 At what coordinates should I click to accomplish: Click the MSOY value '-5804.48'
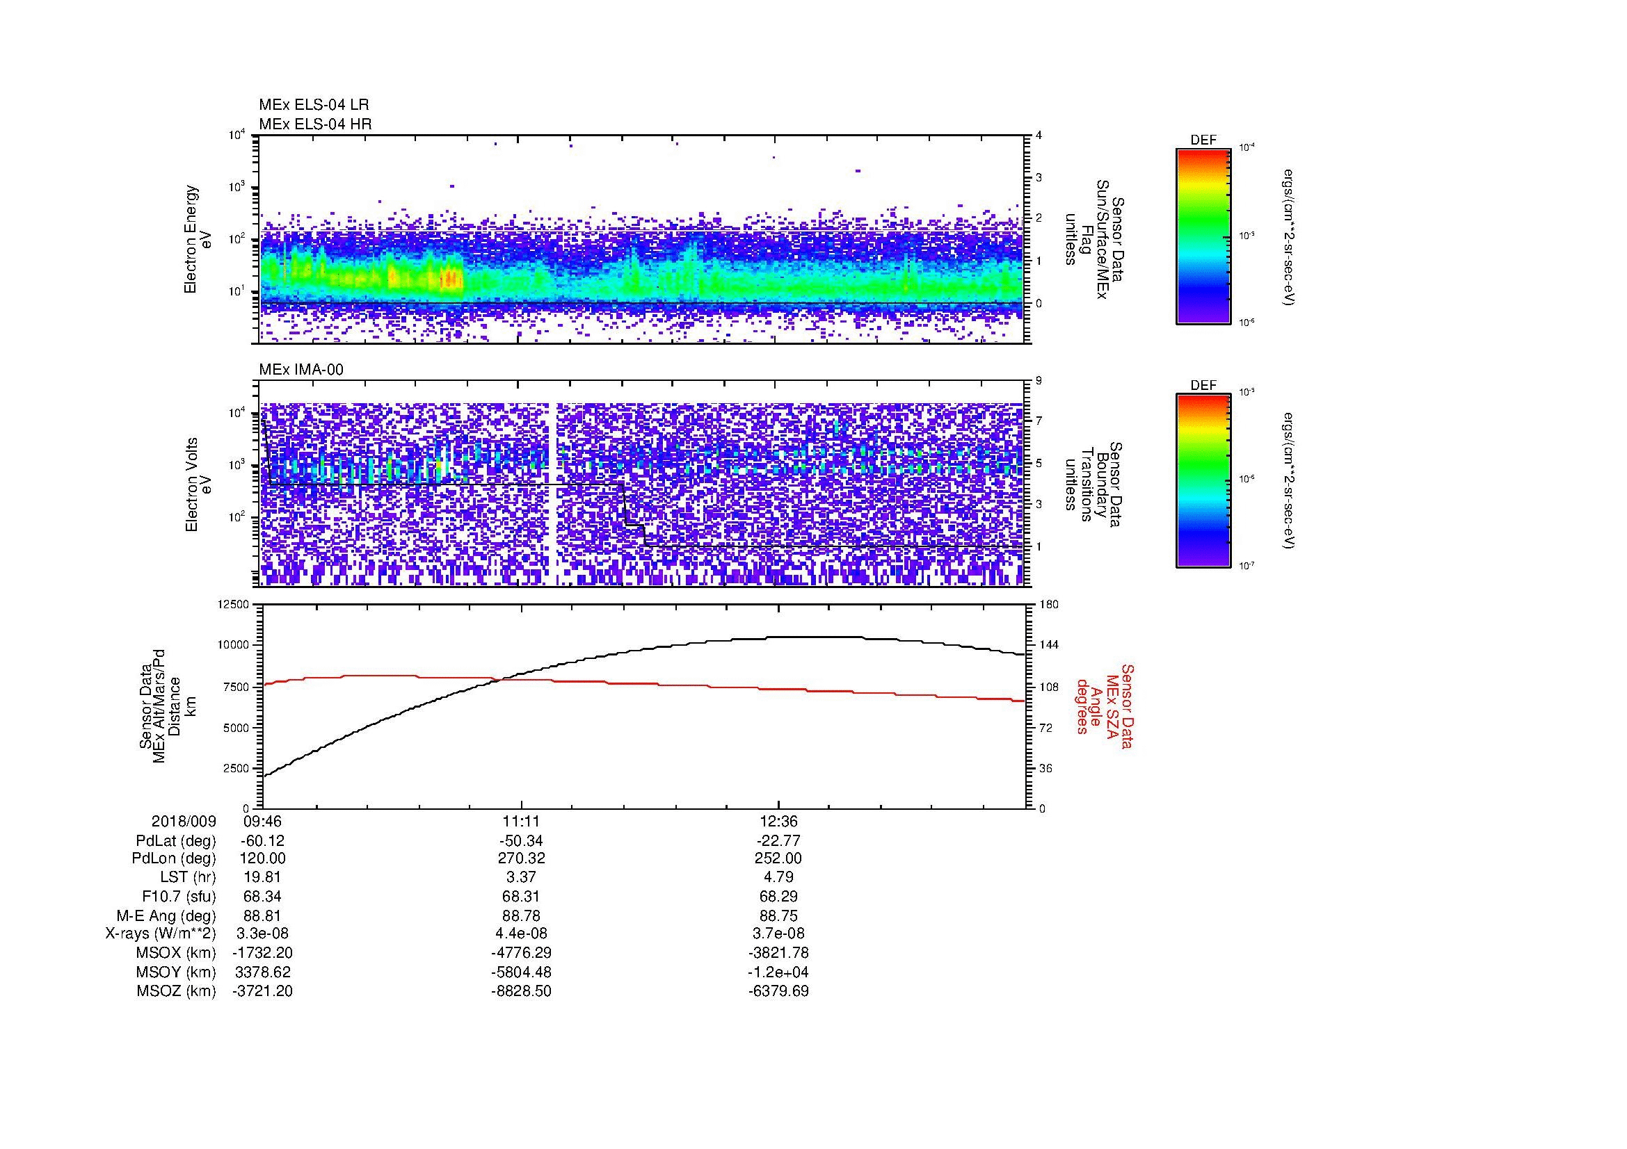(x=522, y=972)
